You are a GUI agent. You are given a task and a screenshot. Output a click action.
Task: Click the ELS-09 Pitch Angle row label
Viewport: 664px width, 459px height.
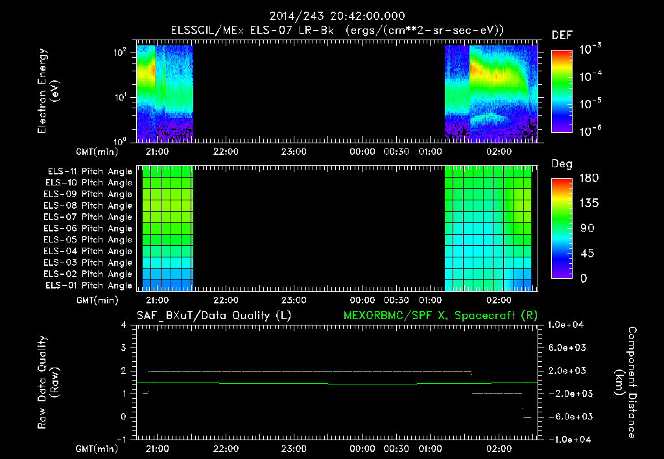[88, 194]
